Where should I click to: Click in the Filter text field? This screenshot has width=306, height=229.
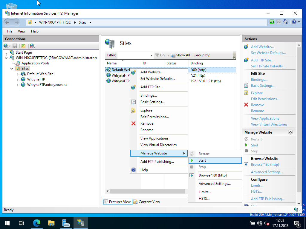134,55
